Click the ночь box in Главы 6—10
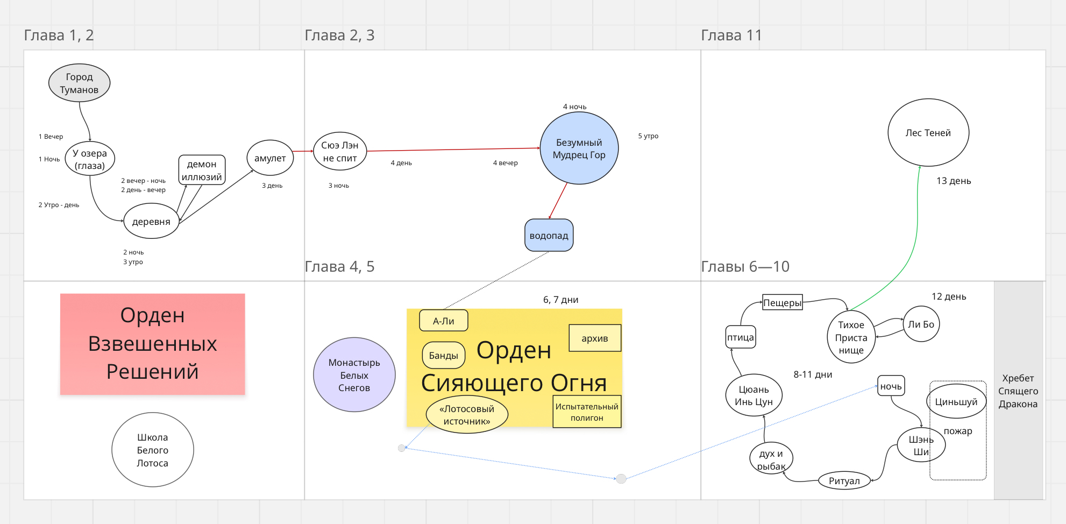This screenshot has width=1066, height=524. [891, 386]
